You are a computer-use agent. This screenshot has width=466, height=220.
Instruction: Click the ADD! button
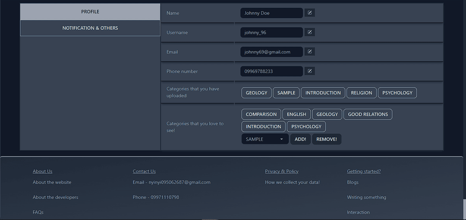pos(300,139)
